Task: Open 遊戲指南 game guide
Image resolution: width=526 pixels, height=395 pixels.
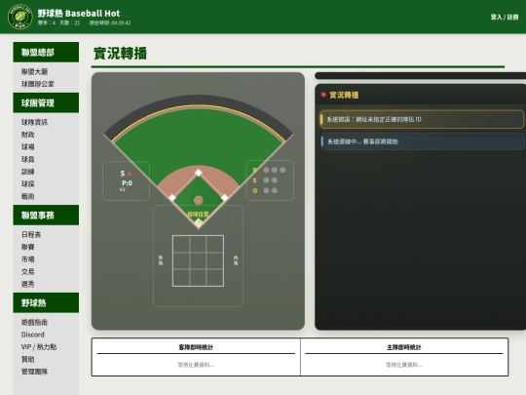Action: (34, 323)
